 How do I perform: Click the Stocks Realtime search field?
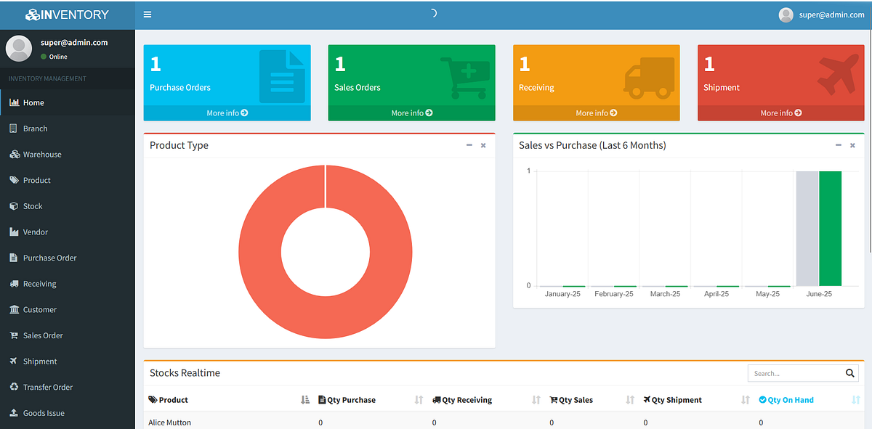(x=794, y=373)
